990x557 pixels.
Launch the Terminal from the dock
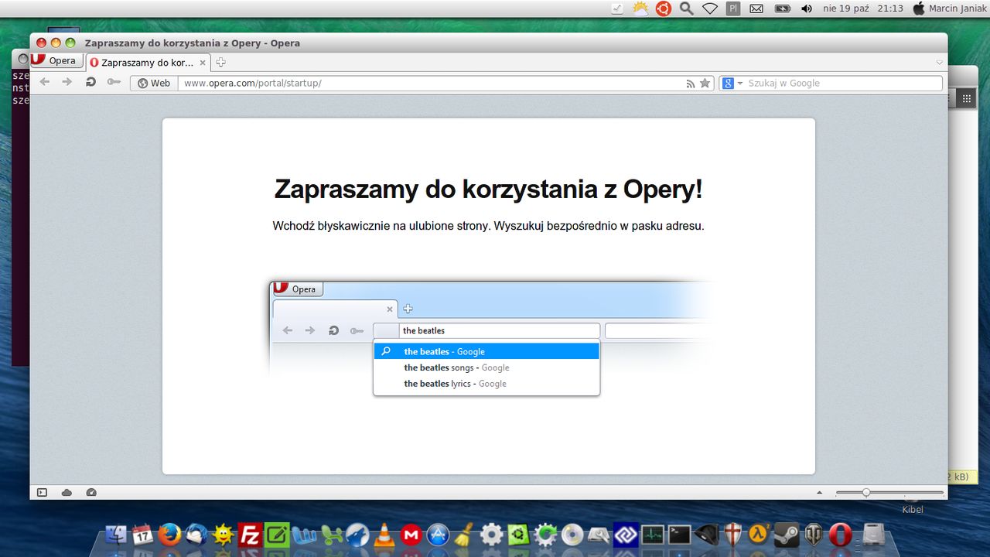(679, 535)
